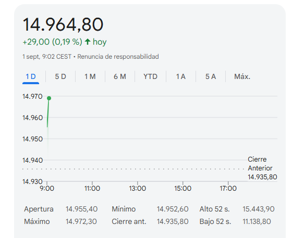Screen dimensions: 292x238
Task: Click the 13:00 time axis marker
Action: click(x=138, y=188)
